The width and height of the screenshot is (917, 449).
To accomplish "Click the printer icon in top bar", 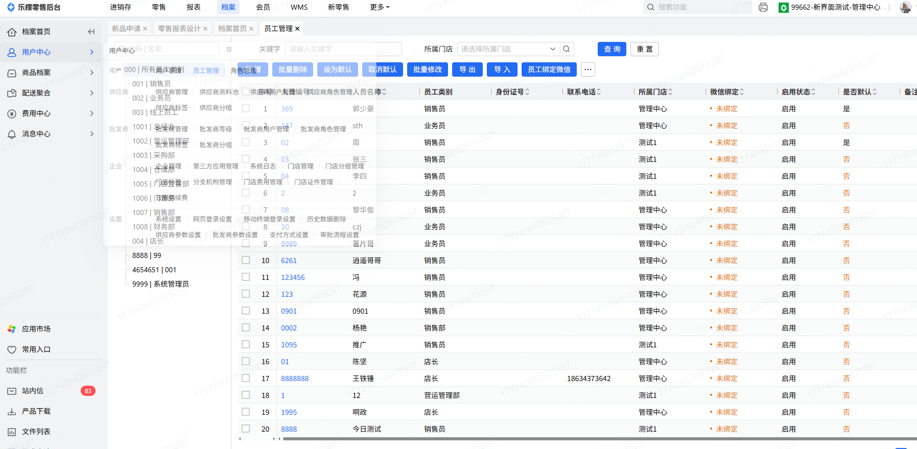I will pos(763,7).
